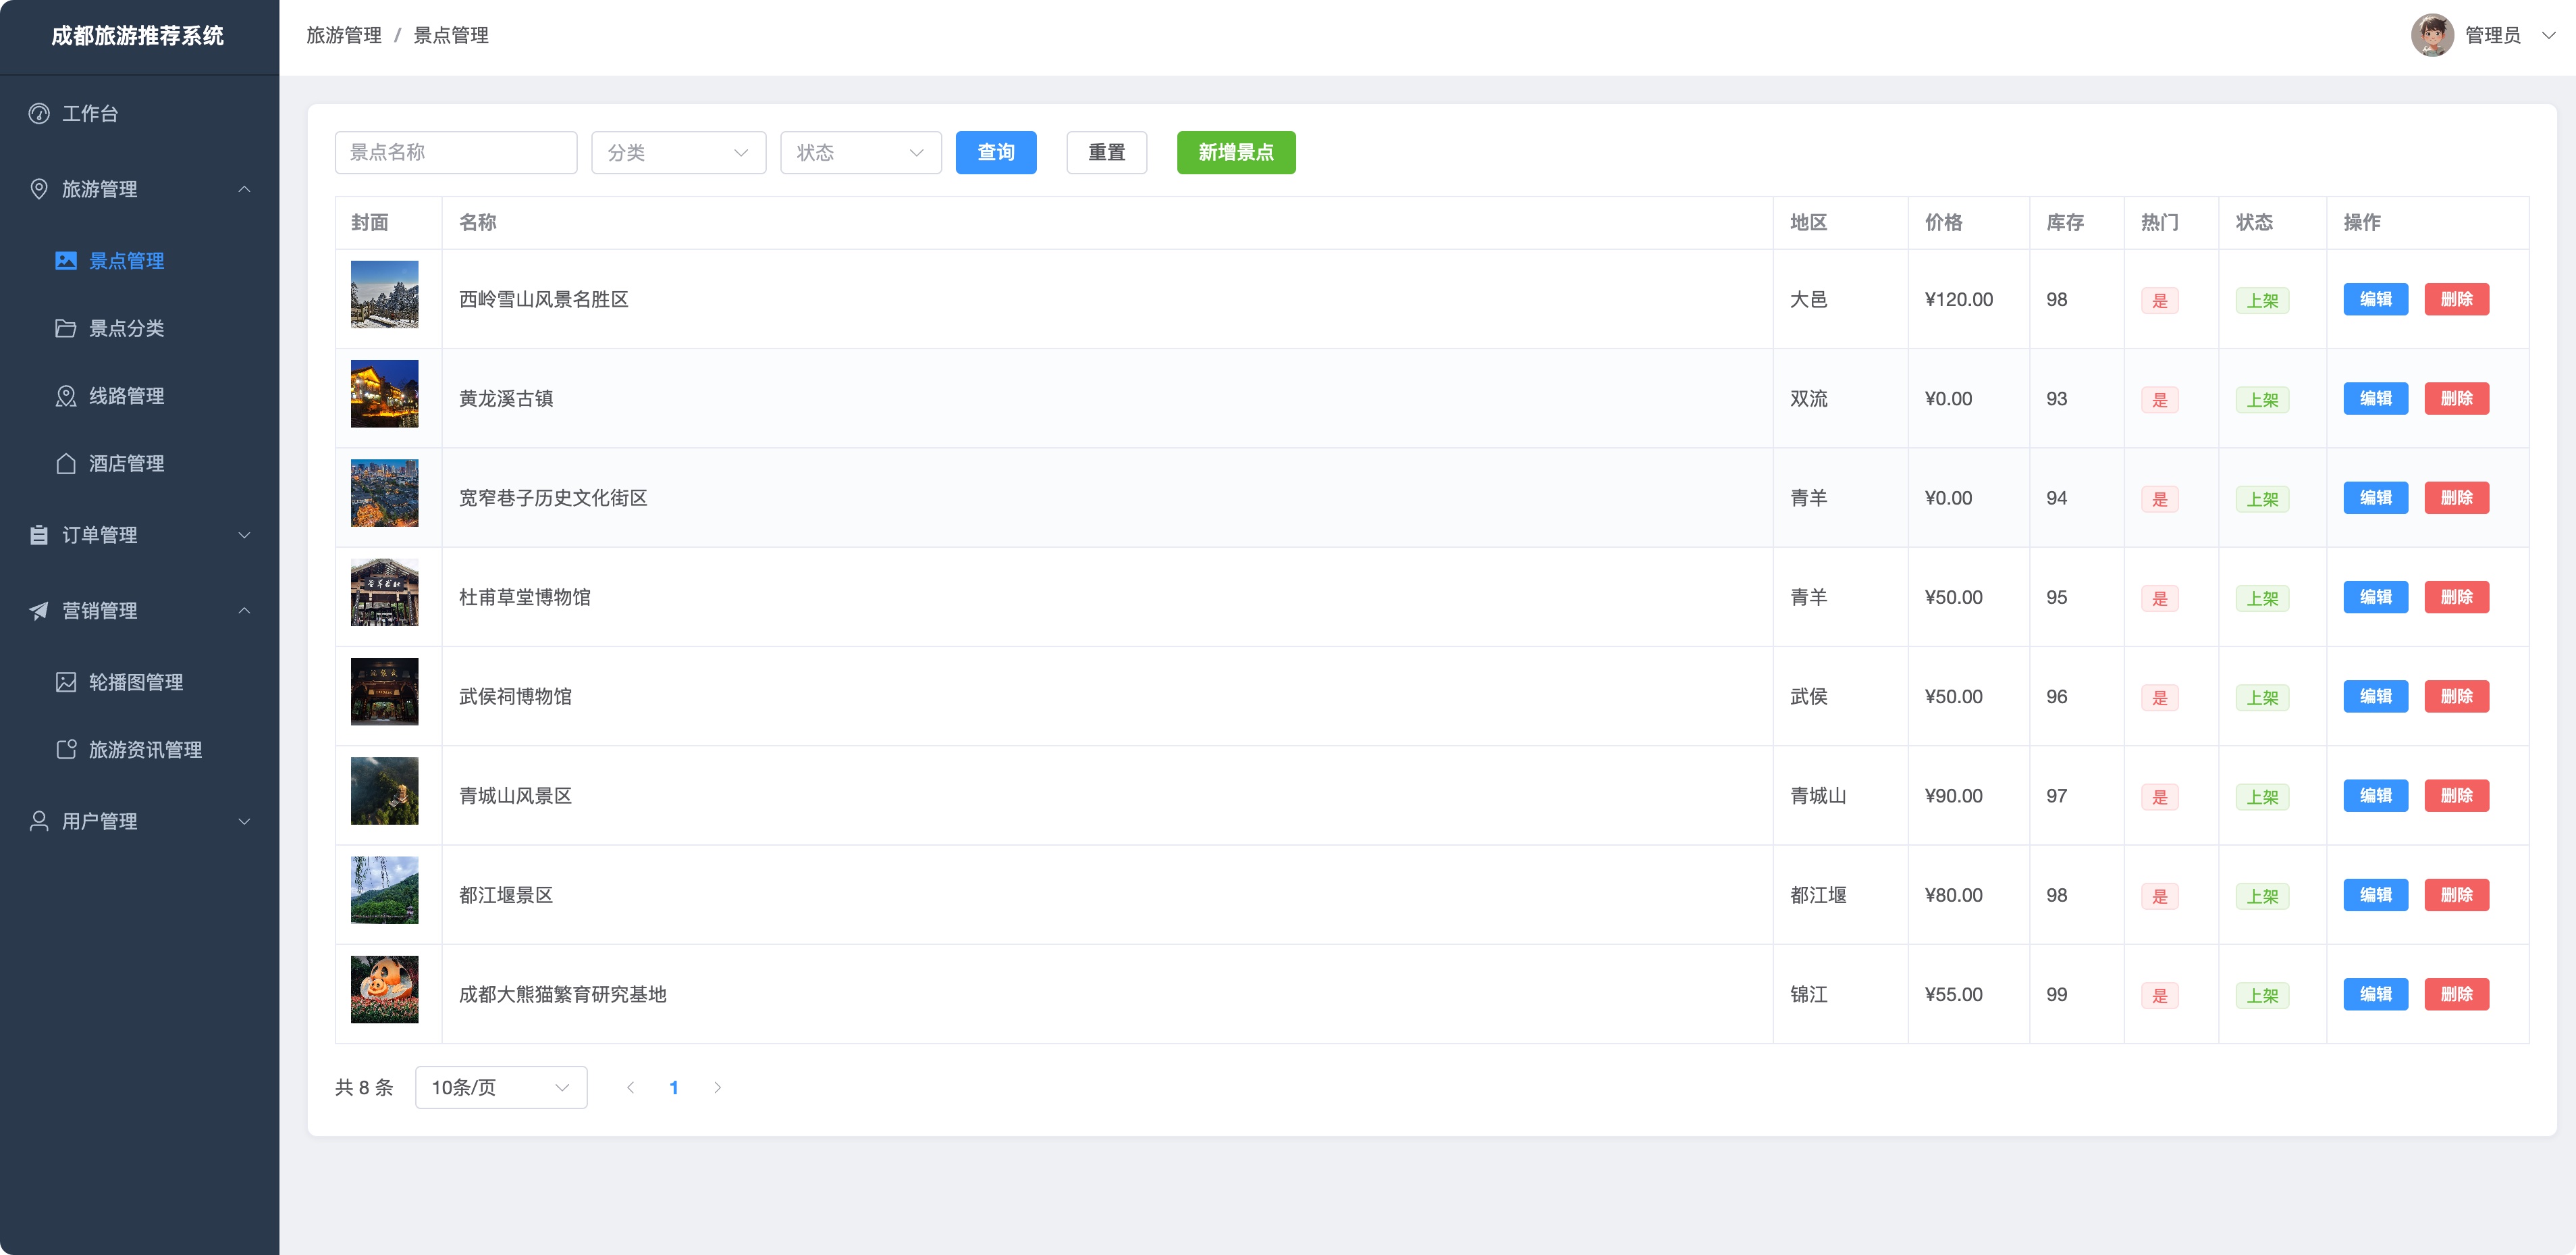This screenshot has width=2576, height=1255.
Task: Click page number 1 in pagination
Action: tap(674, 1087)
